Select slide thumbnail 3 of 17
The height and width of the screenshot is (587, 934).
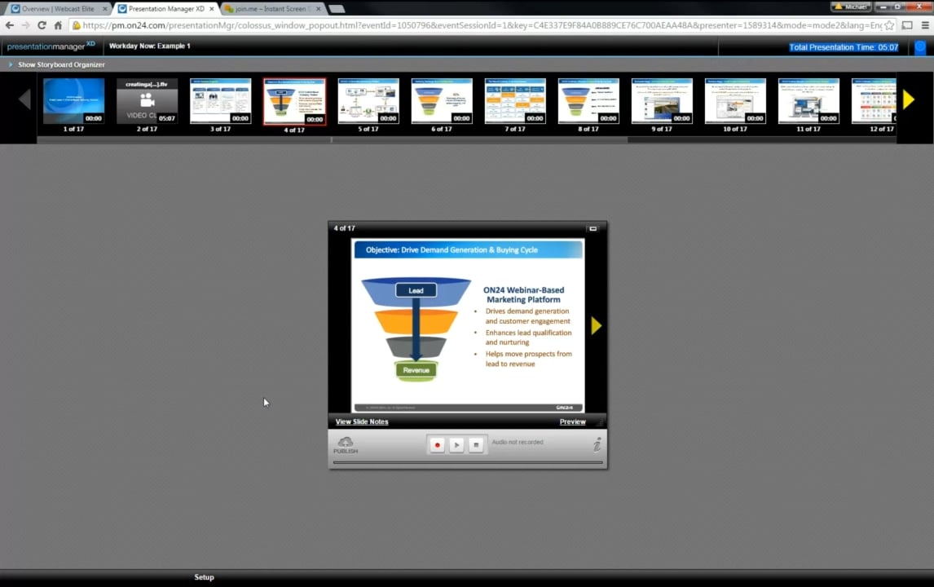coord(220,101)
